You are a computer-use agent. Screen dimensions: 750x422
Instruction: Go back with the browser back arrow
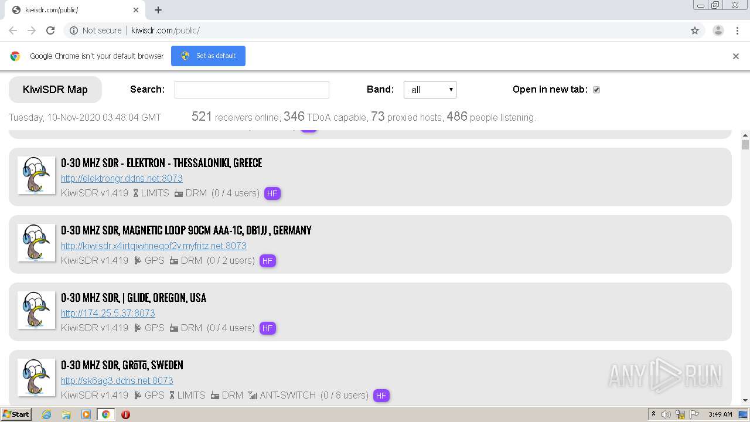[13, 30]
